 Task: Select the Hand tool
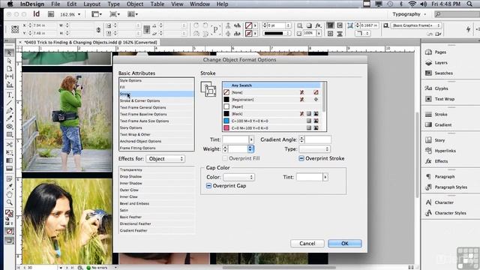click(x=10, y=194)
